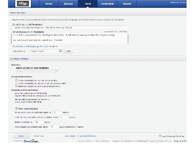Open the Privacy Policy link
The image size is (193, 145).
[165, 141]
